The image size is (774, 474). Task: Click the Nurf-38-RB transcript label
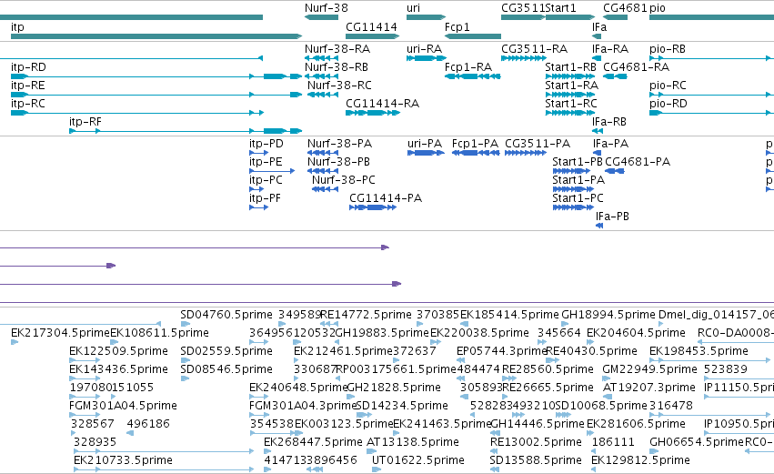pyautogui.click(x=337, y=67)
